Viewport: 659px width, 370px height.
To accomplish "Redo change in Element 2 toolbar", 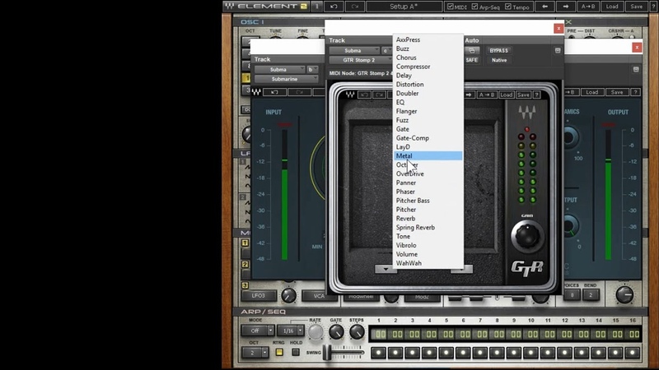I will (355, 7).
